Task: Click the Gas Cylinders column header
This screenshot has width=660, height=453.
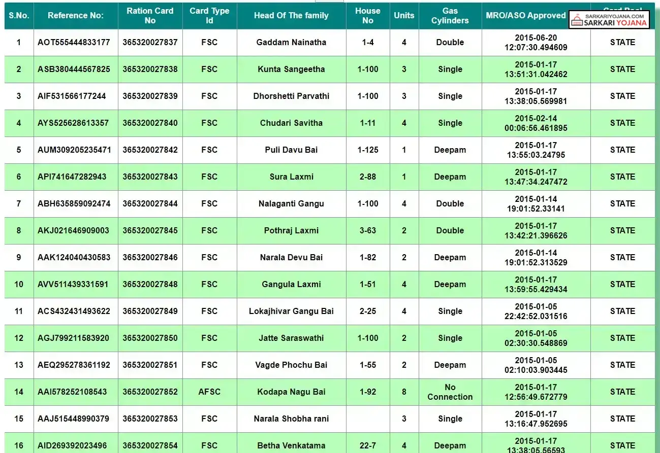Action: click(x=450, y=16)
